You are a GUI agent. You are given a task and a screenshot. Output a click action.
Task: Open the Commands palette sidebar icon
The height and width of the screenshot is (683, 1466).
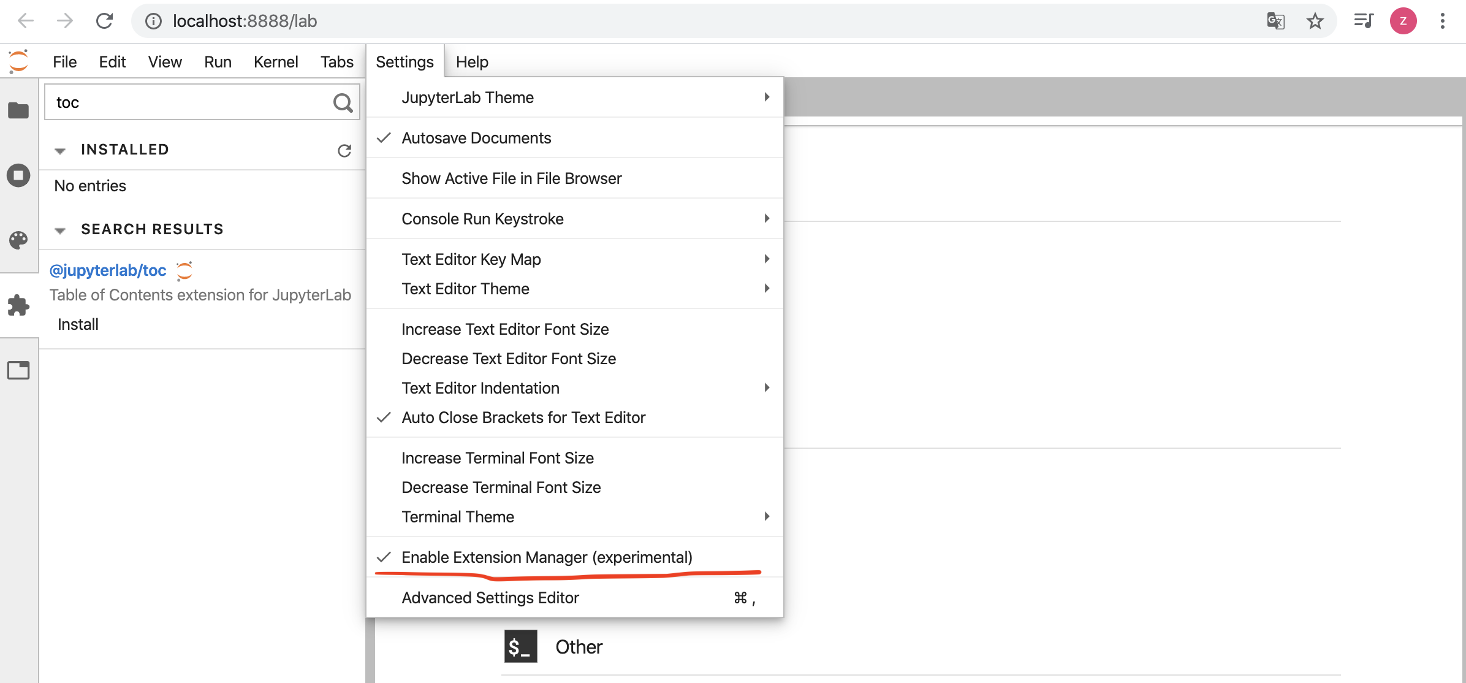tap(18, 240)
